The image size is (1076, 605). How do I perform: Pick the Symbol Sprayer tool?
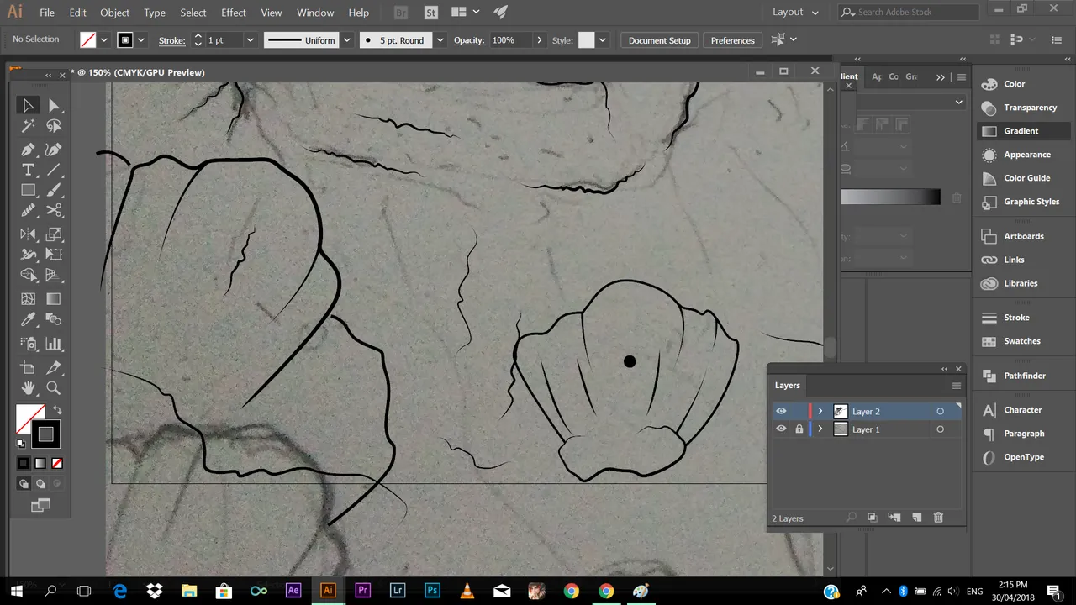(x=28, y=344)
